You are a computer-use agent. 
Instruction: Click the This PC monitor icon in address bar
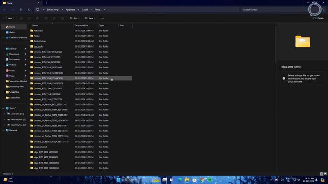38,10
